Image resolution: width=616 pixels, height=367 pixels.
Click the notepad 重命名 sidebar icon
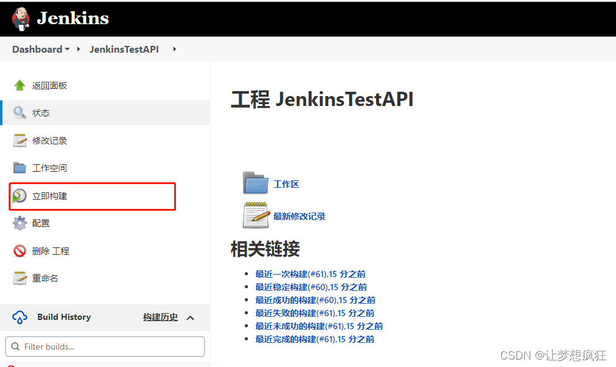click(20, 278)
